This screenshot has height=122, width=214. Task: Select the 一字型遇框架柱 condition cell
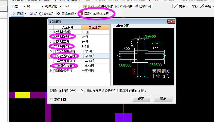[x=67, y=61]
